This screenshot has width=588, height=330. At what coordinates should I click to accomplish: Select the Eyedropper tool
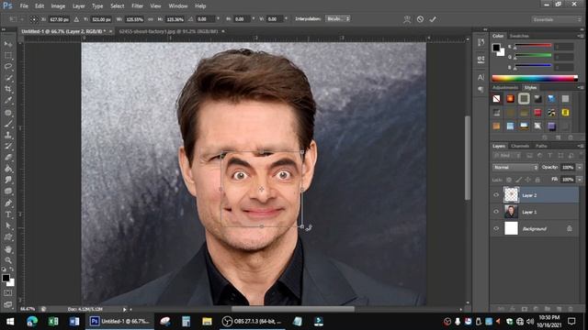(x=8, y=100)
